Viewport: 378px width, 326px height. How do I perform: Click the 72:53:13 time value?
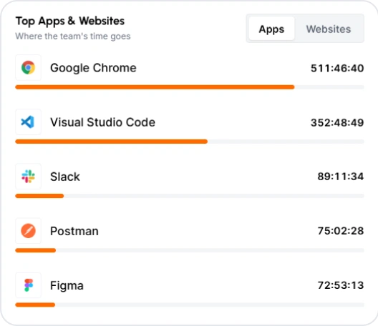[x=341, y=285]
